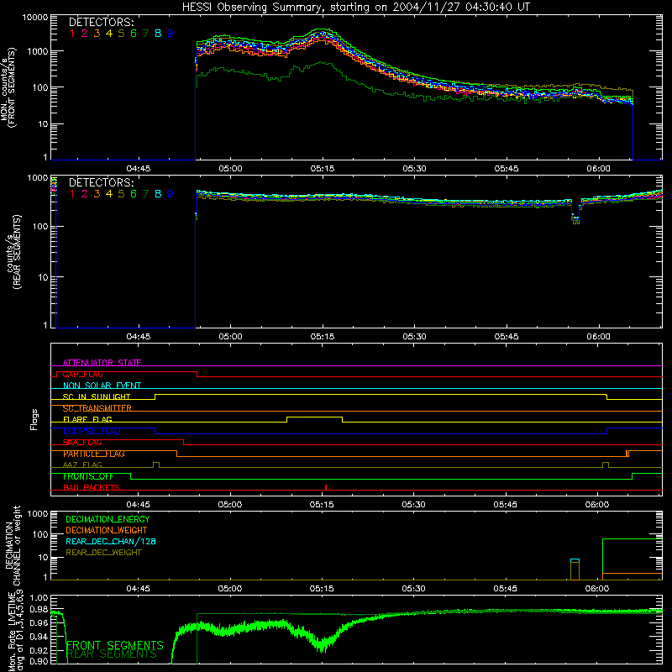Image resolution: width=672 pixels, height=672 pixels.
Task: Click the ECLIPSE_FLAG label
Action: (x=92, y=431)
